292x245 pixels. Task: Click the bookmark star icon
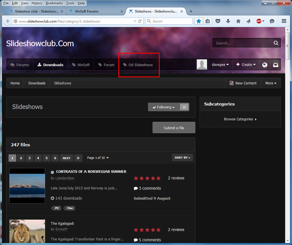coord(199,21)
